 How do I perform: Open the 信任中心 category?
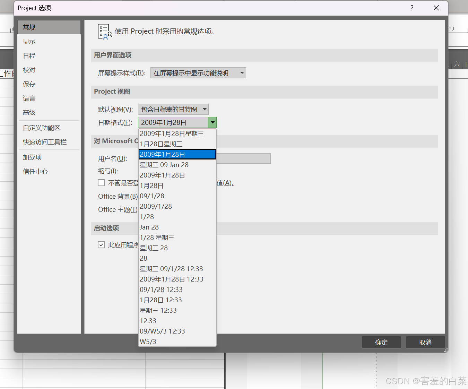pos(49,172)
